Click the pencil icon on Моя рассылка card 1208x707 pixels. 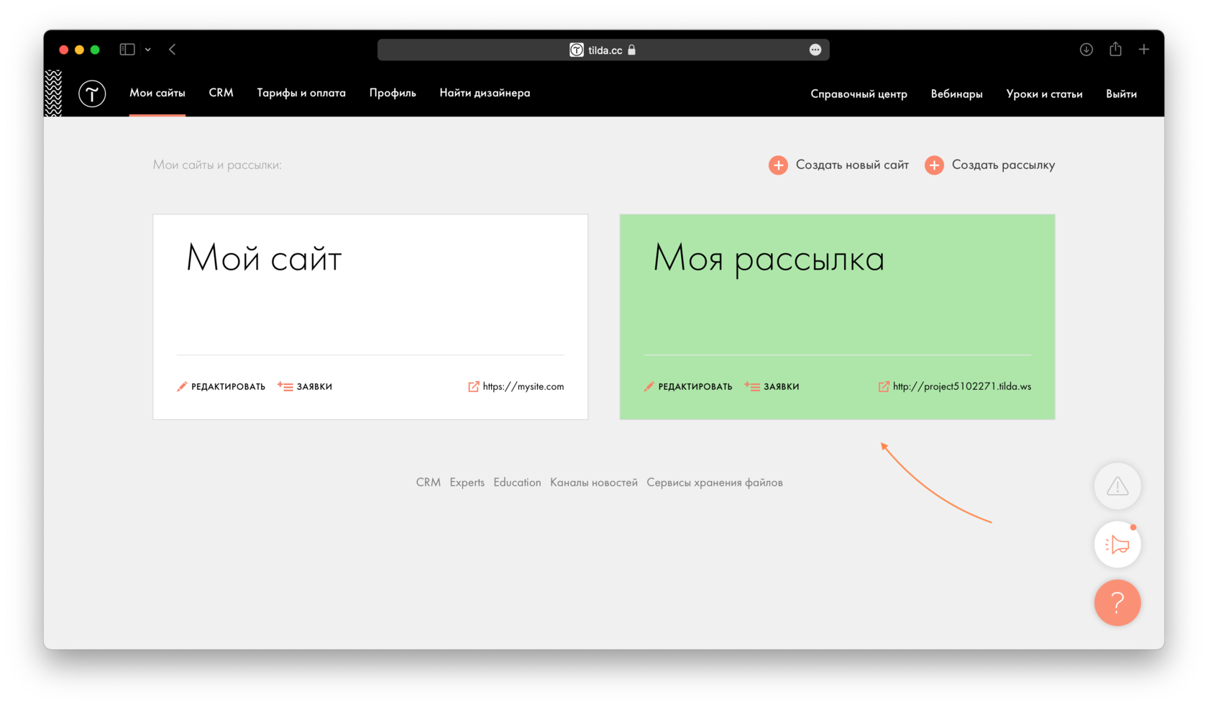click(649, 387)
